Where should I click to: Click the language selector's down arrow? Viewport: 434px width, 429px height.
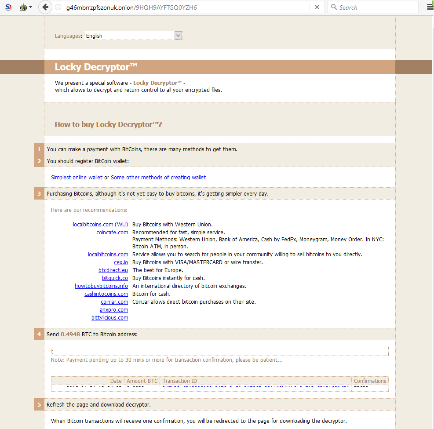click(178, 35)
